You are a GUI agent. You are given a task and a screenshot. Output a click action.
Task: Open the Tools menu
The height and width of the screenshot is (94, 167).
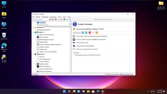tap(64, 17)
